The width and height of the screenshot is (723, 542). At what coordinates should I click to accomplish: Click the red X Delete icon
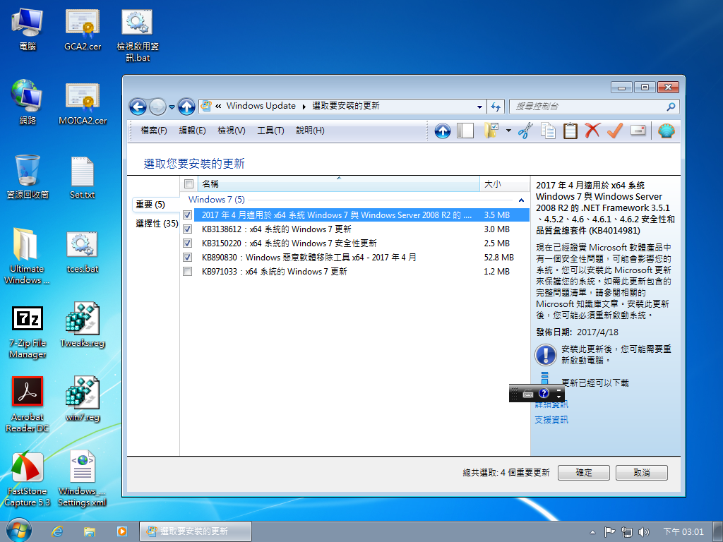[x=592, y=131]
